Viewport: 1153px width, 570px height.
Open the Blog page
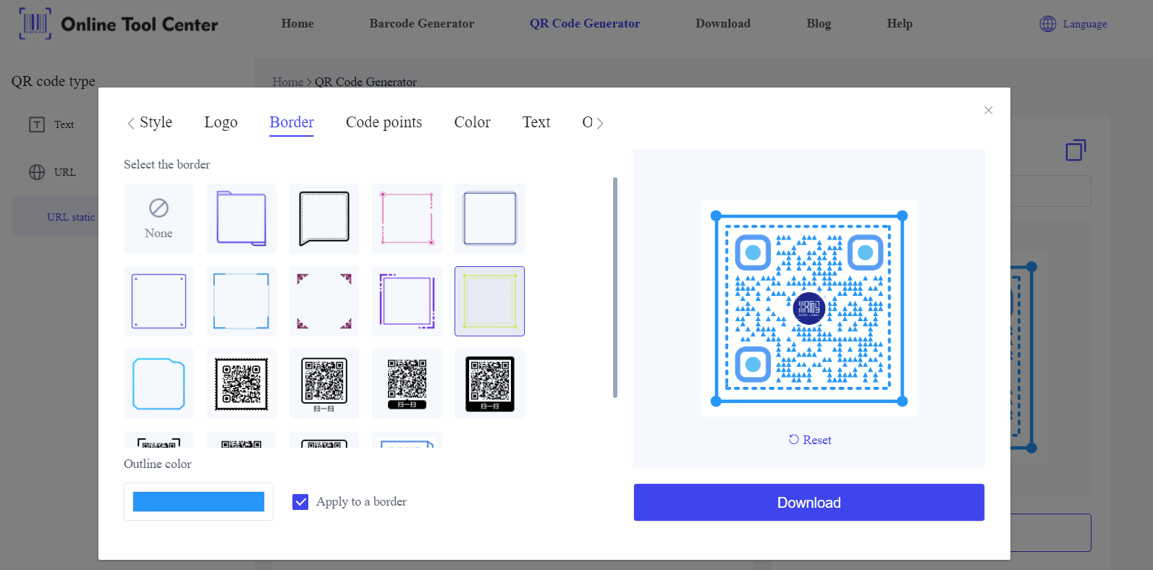coord(819,23)
